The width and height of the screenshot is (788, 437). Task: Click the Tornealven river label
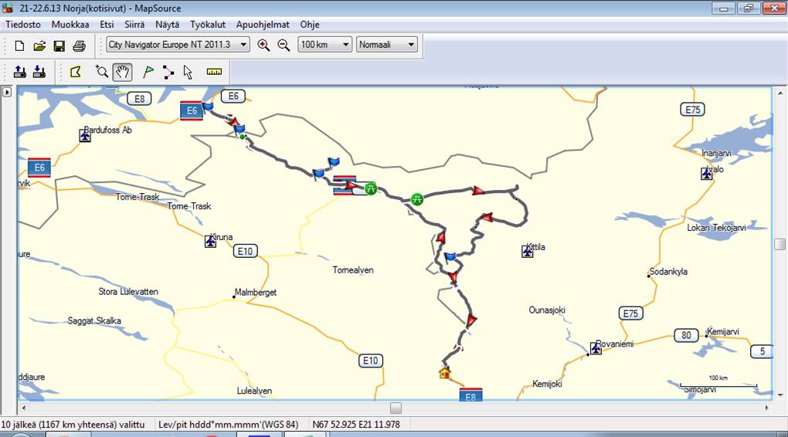coord(353,270)
